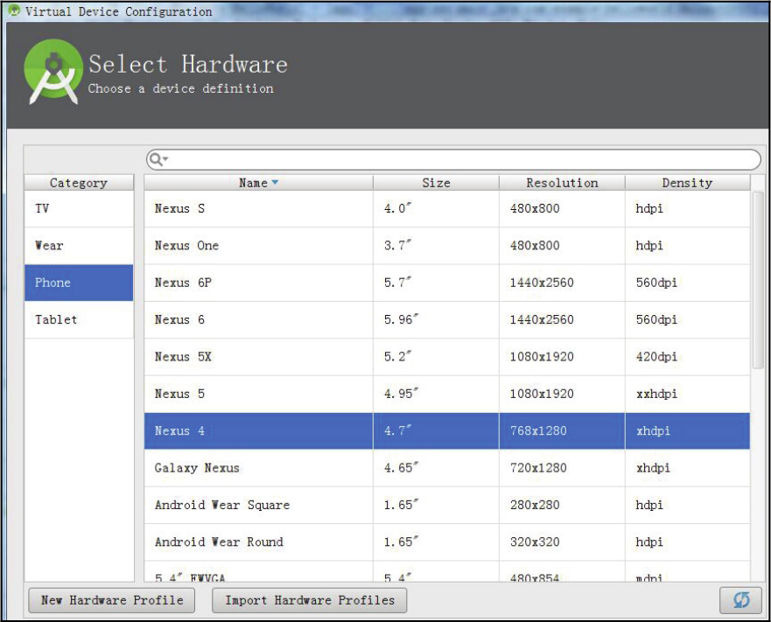Click New Hardware Profile button
The width and height of the screenshot is (771, 622).
click(112, 600)
